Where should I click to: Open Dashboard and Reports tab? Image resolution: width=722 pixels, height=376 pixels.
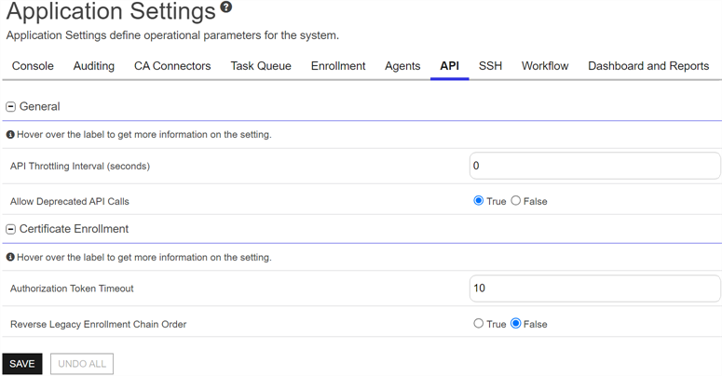[648, 66]
